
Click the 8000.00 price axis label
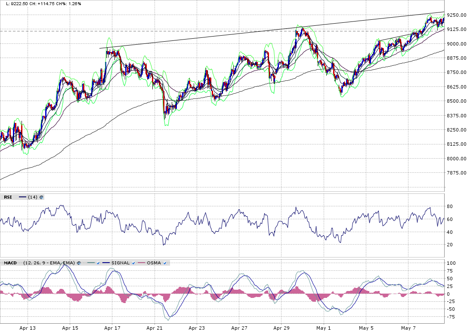click(x=456, y=159)
